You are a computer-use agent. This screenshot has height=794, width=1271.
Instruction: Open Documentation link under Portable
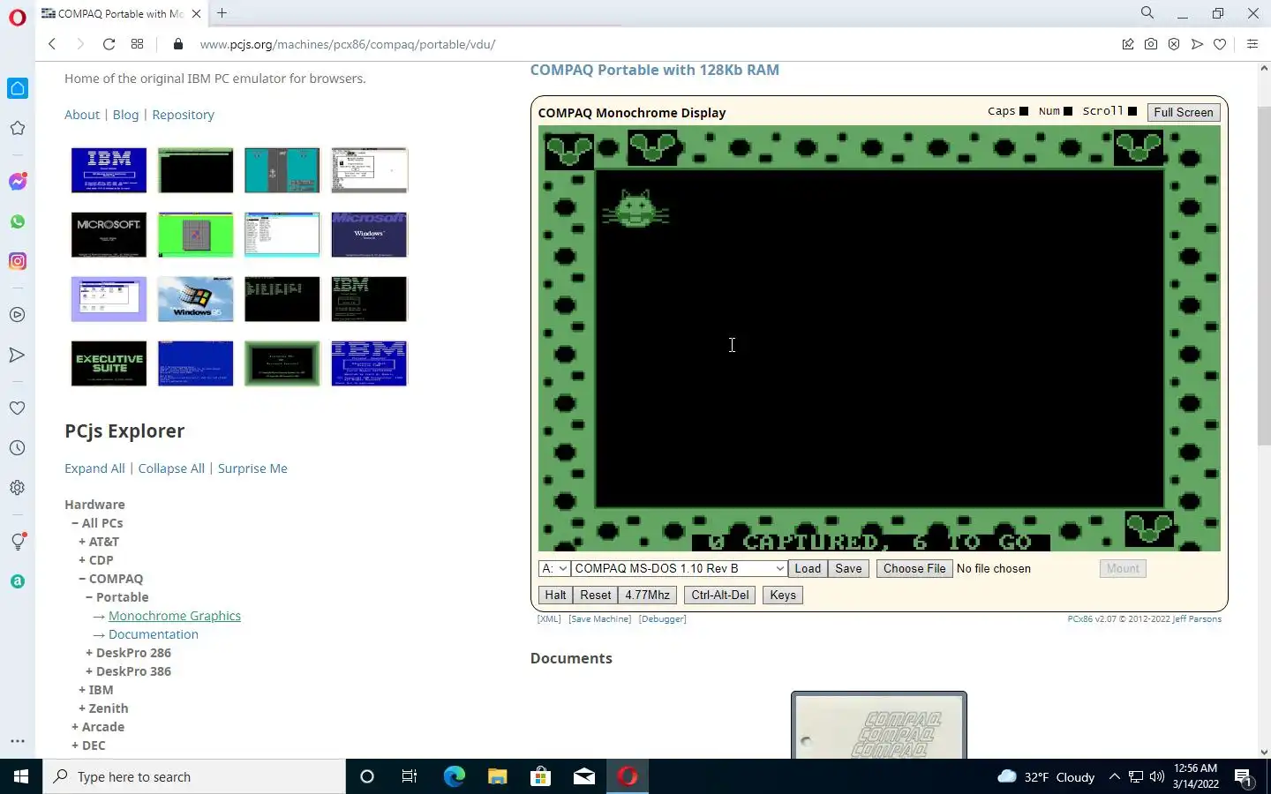click(154, 634)
